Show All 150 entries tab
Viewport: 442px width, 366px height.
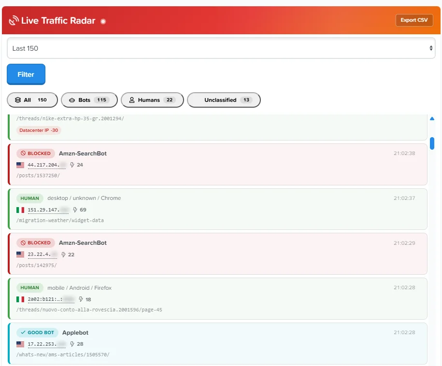pos(32,100)
